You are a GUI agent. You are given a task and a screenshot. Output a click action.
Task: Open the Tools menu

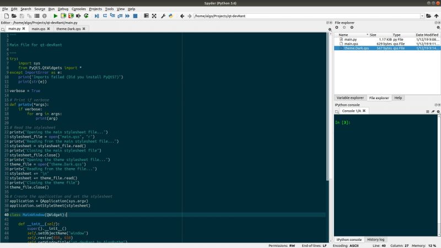click(109, 9)
